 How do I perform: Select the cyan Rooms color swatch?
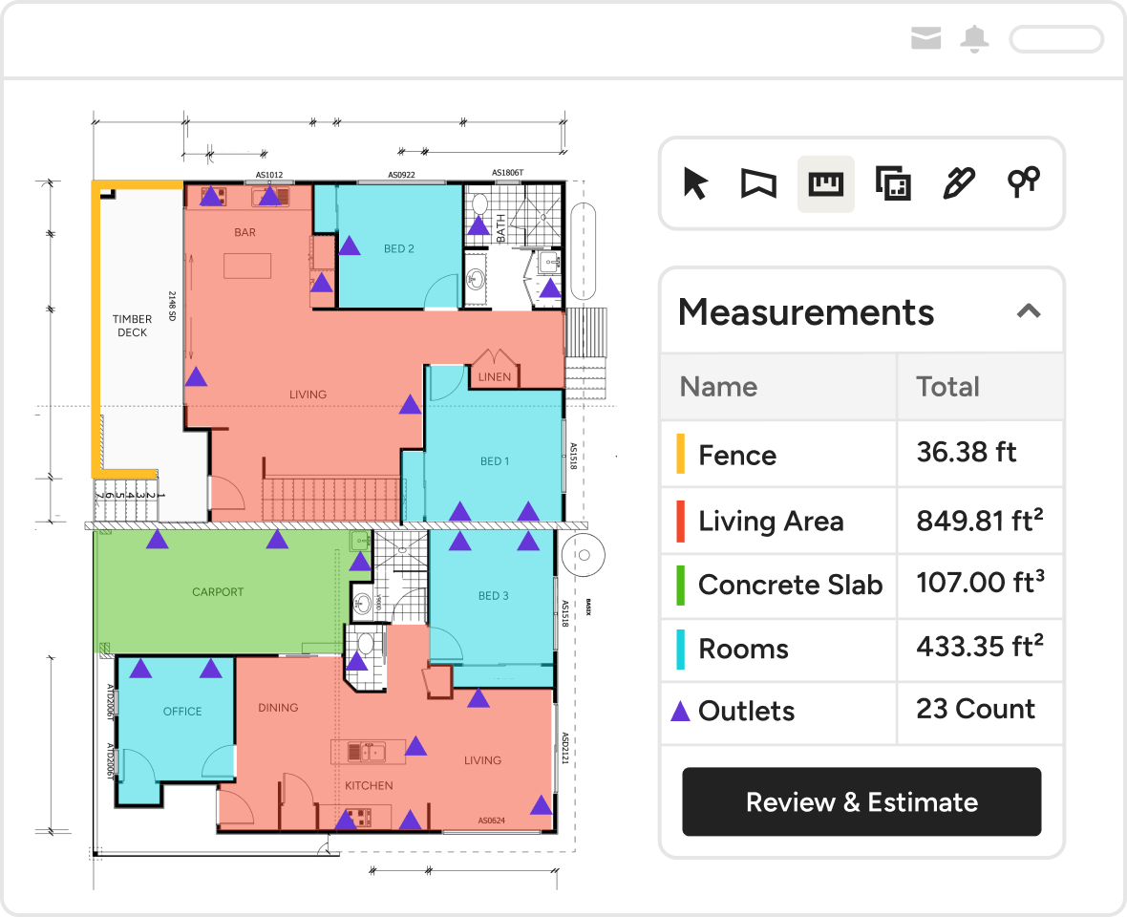[679, 650]
